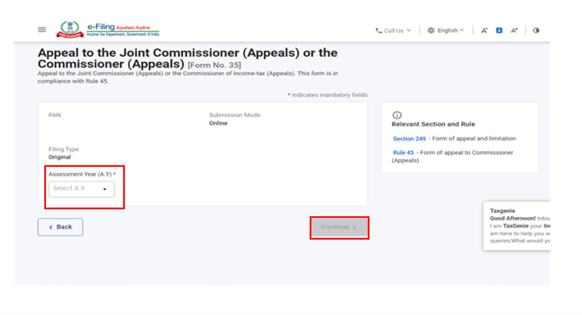Toggle high contrast mode
Screen dimensions: 582x315
coord(536,31)
